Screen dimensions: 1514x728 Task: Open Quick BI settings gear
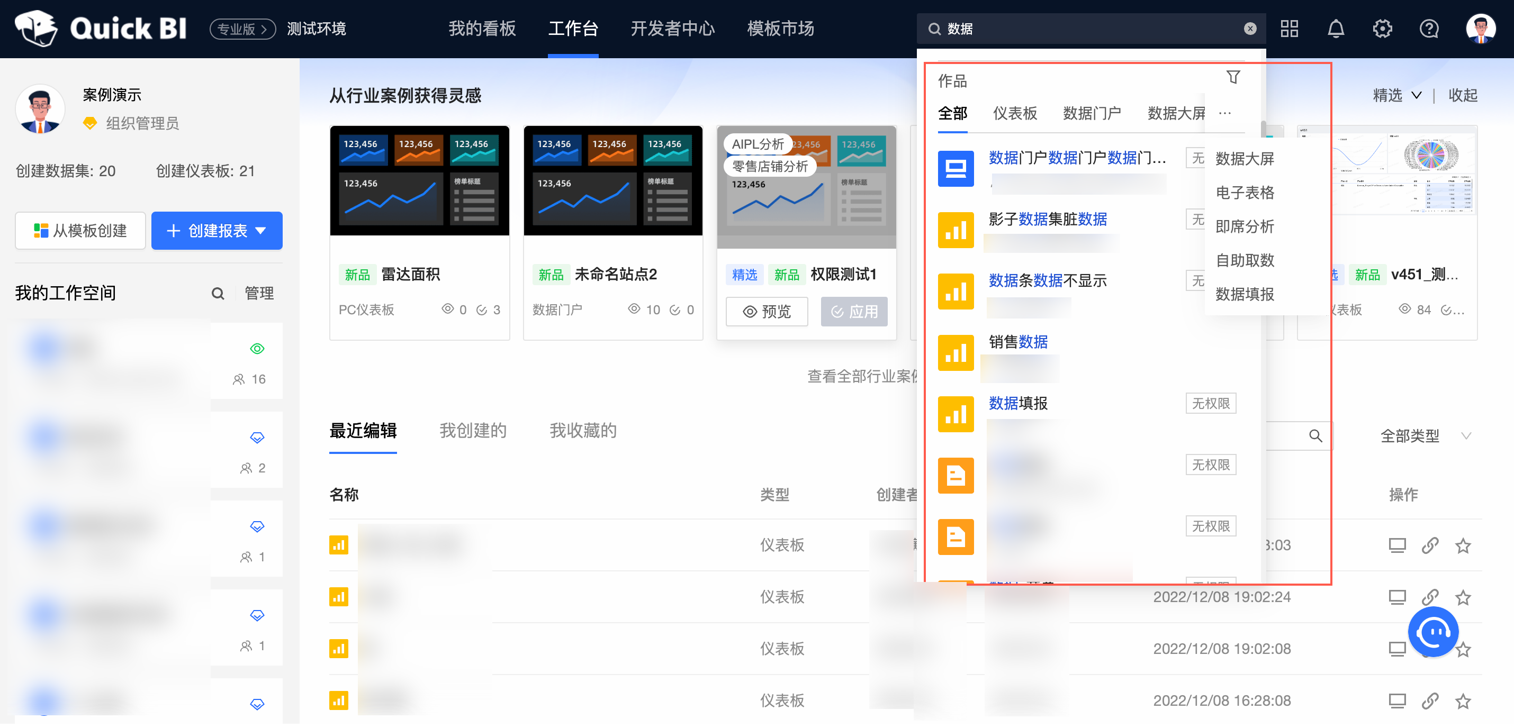point(1382,28)
